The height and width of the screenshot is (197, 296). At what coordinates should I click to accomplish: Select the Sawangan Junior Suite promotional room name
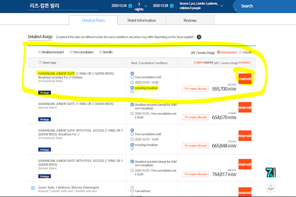[76, 75]
